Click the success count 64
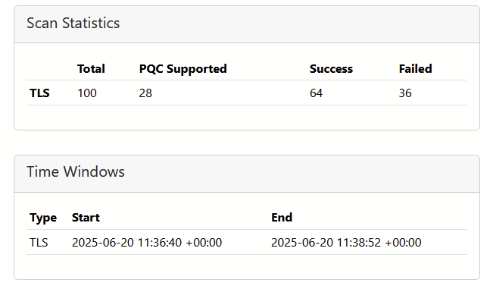This screenshot has height=286, width=493. pos(316,93)
